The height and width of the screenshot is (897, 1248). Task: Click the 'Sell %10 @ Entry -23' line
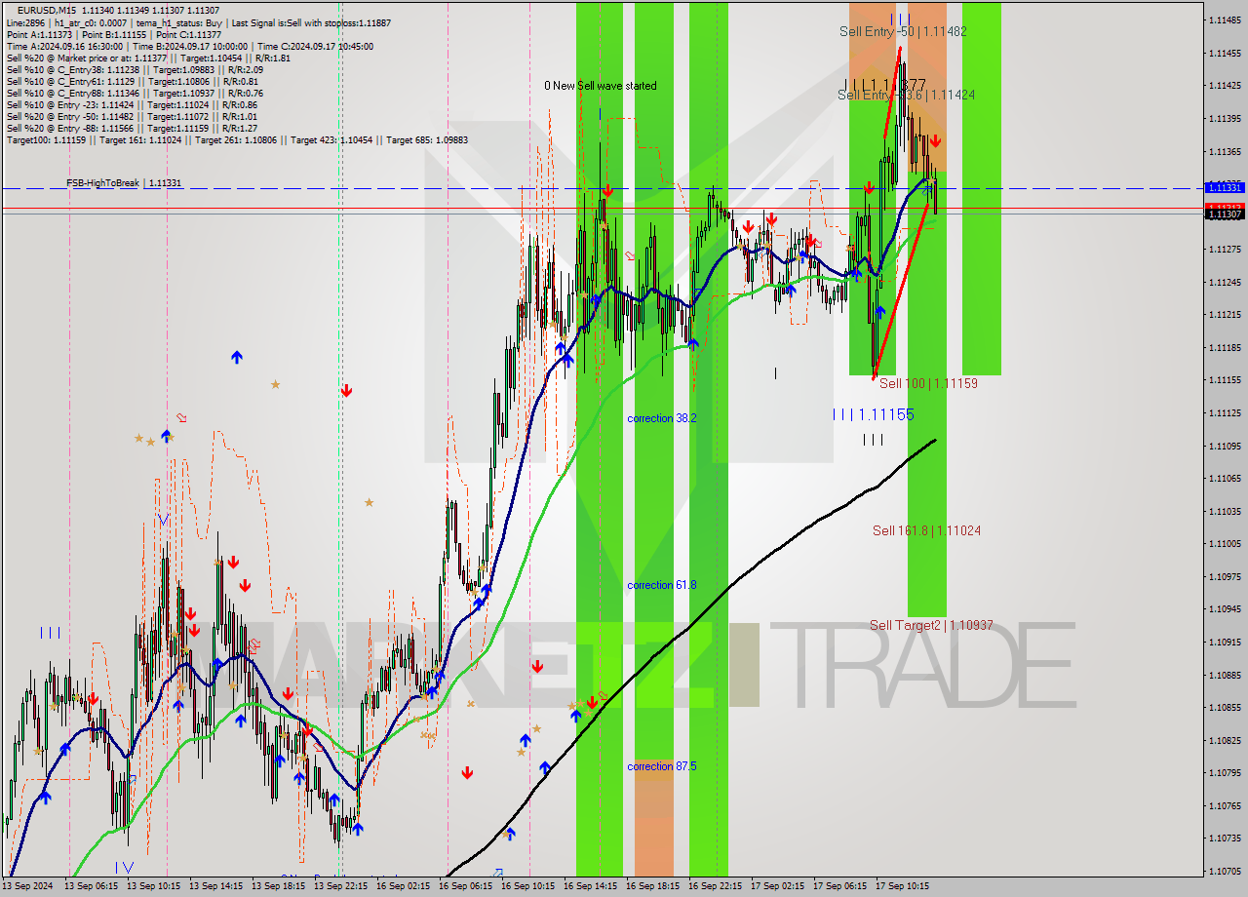click(132, 104)
